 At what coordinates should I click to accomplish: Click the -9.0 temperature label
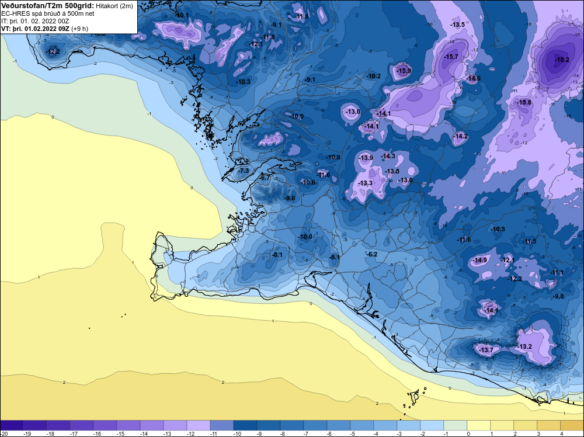[559, 296]
